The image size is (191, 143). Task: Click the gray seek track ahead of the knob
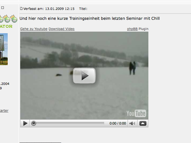70,123
